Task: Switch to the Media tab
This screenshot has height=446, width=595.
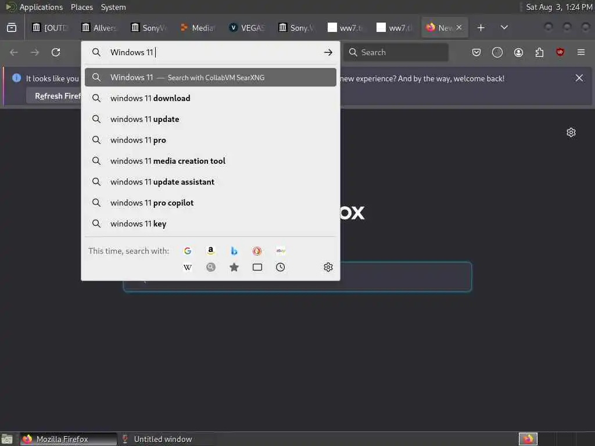Action: [198, 28]
